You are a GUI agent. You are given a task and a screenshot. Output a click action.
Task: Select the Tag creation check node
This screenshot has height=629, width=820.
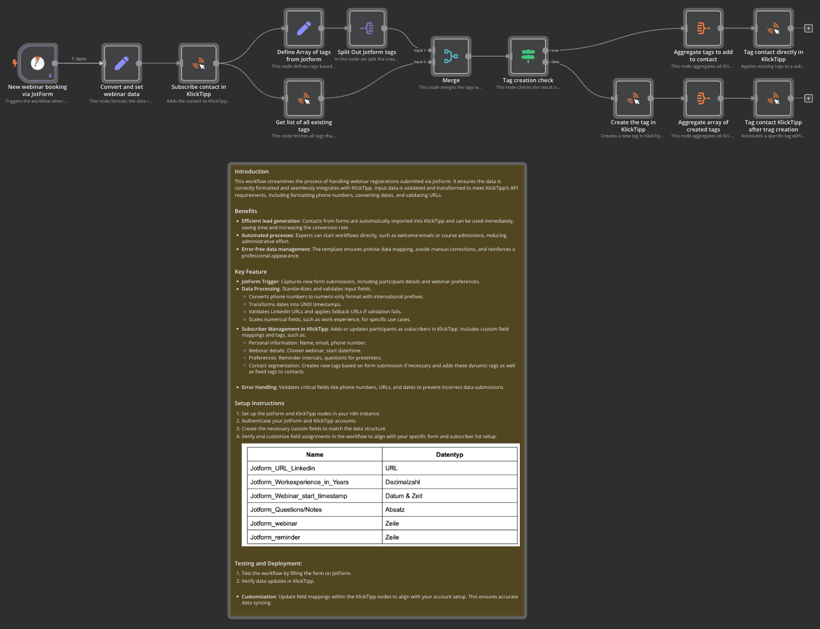tap(528, 56)
